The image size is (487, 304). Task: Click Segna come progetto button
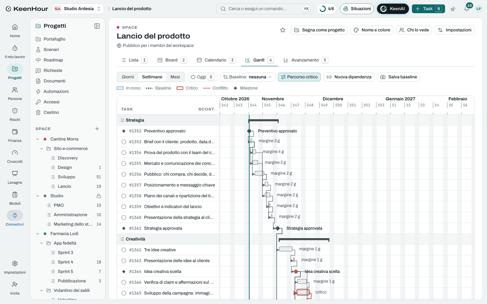[319, 30]
